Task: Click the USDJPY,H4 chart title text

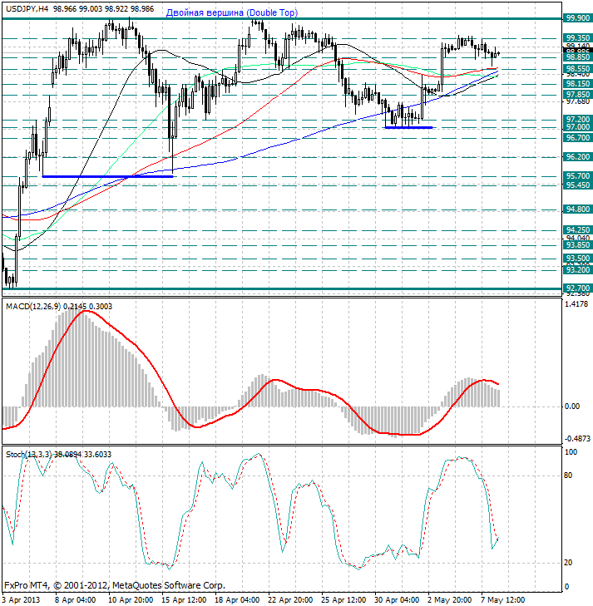Action: [27, 8]
